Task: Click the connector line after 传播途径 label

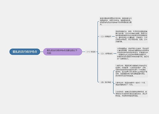Action: click(113, 36)
